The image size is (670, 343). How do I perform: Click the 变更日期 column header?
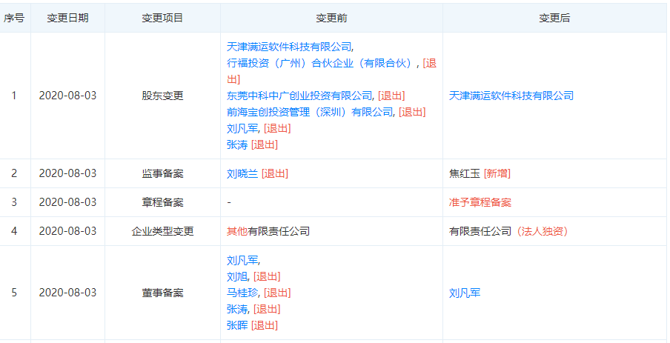point(67,18)
